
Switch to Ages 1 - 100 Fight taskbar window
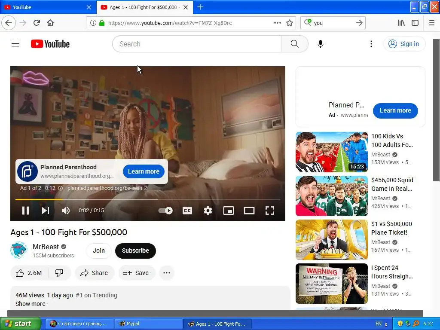pyautogui.click(x=217, y=324)
